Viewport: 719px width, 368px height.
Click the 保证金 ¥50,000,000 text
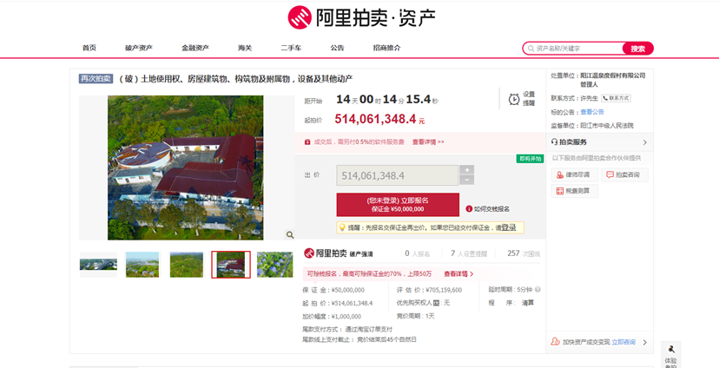tap(333, 290)
